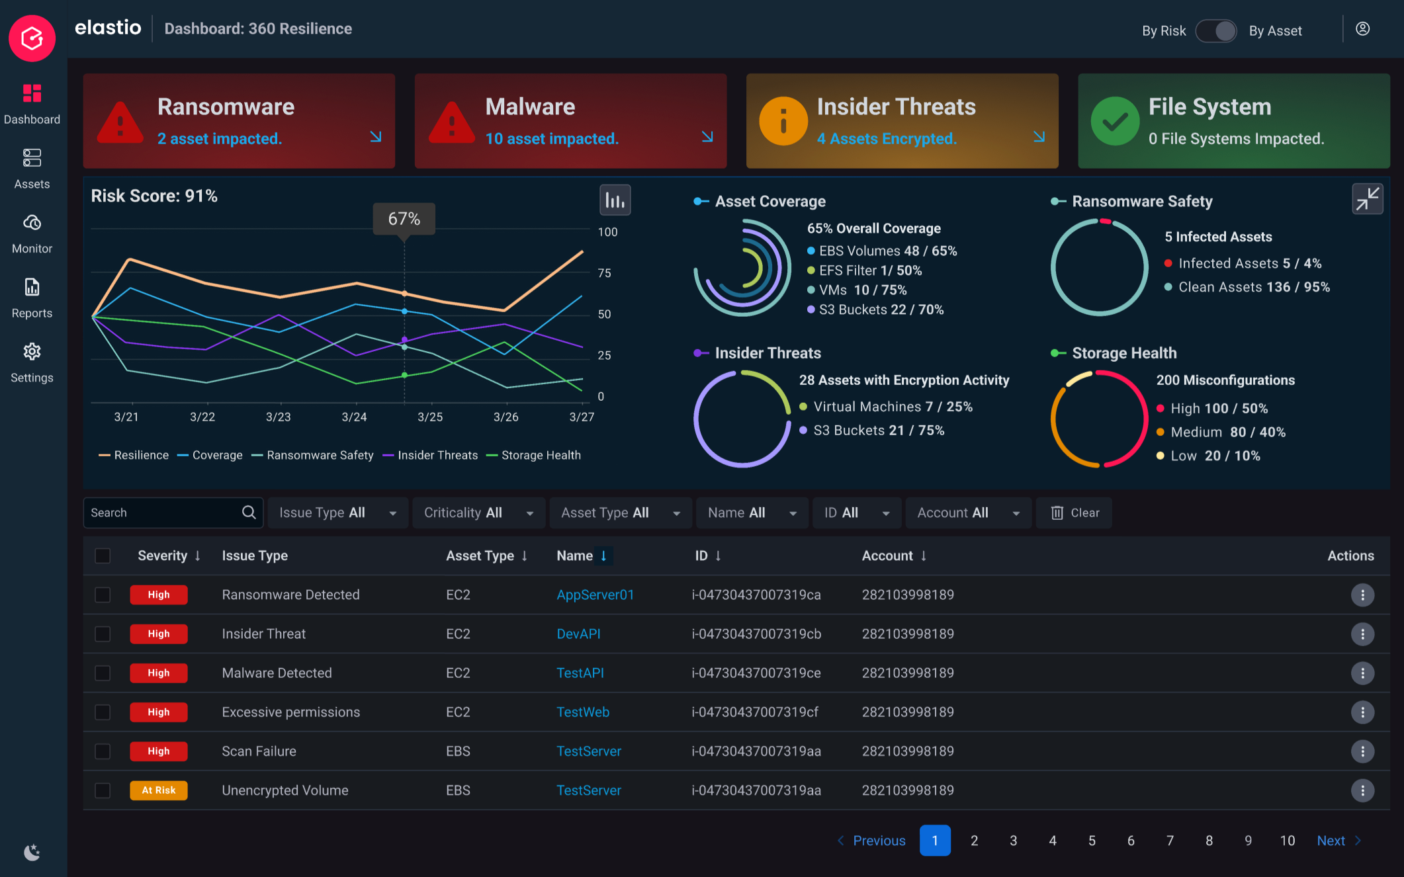Select the DevAPI row checkbox
This screenshot has width=1404, height=877.
pos(103,634)
